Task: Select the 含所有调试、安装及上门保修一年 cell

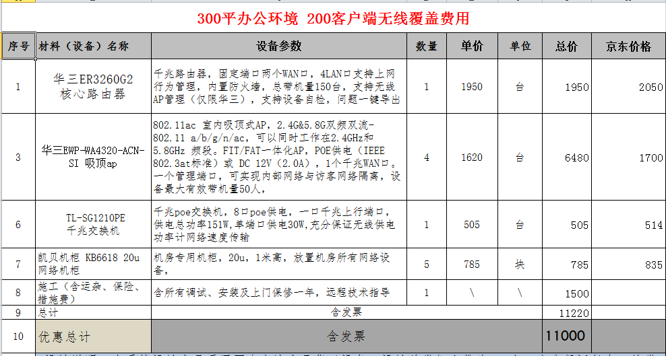Action: 279,293
